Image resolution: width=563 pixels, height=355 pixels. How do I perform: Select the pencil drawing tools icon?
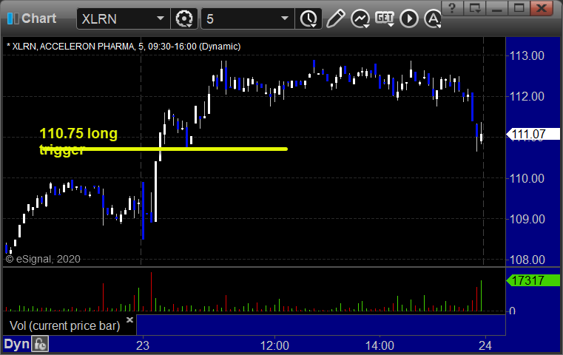point(336,18)
